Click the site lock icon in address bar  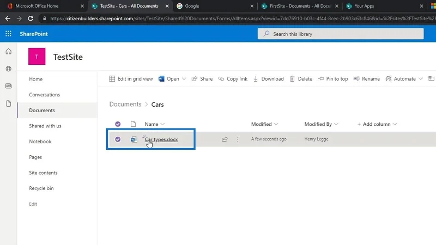pyautogui.click(x=45, y=19)
